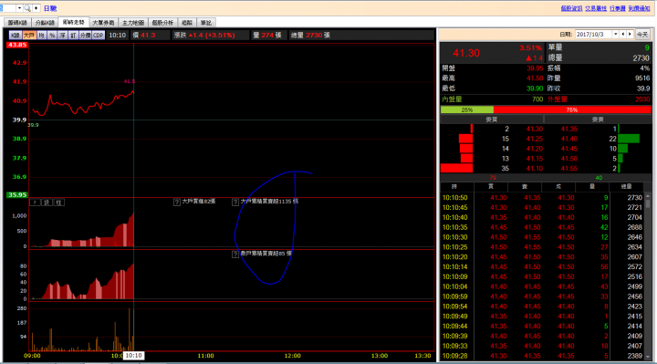Click the red 75% outer volume bar
This screenshot has height=364, width=657.
click(572, 109)
